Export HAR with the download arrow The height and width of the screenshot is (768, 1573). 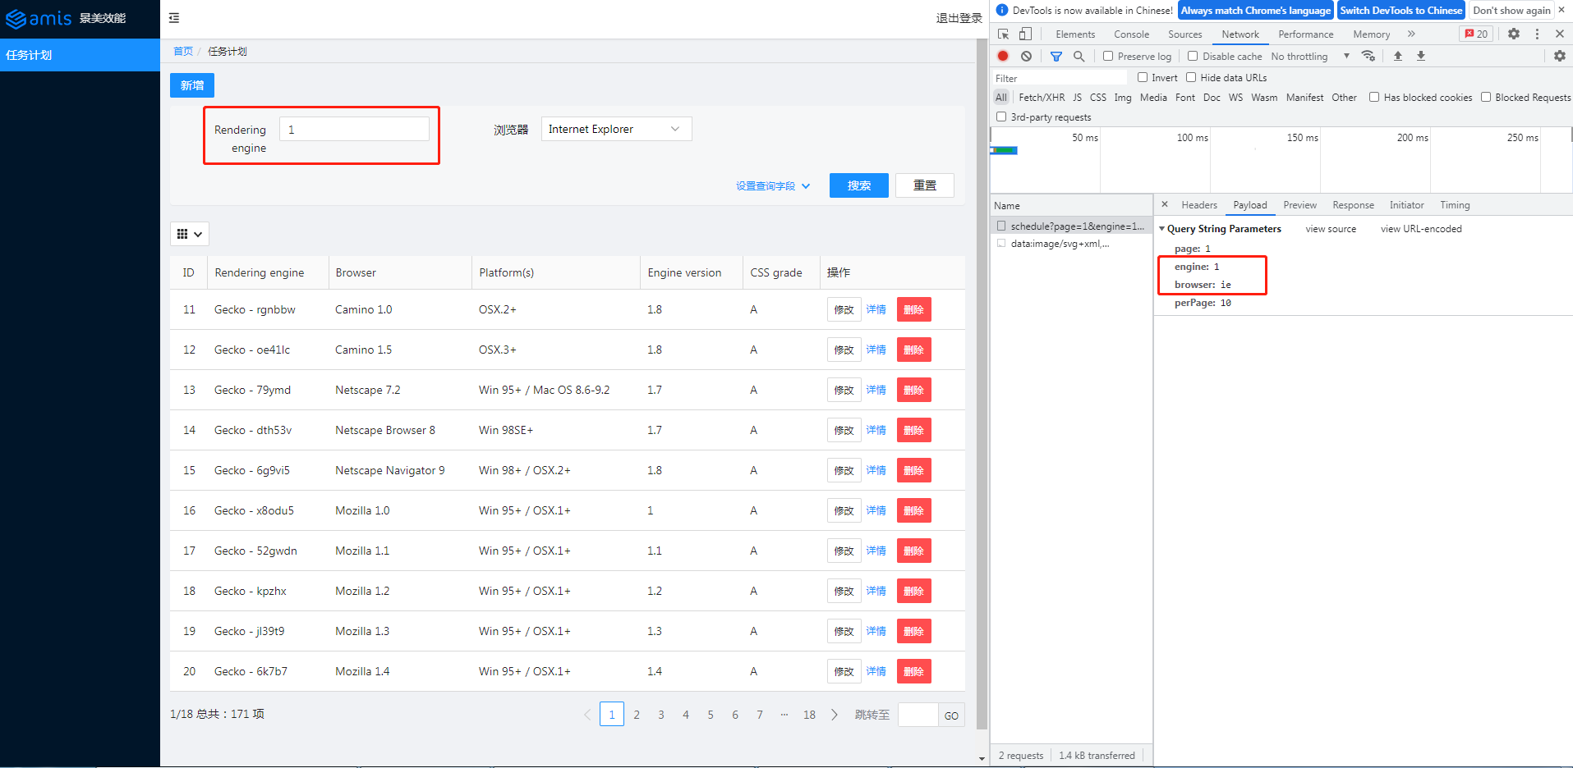tap(1421, 56)
